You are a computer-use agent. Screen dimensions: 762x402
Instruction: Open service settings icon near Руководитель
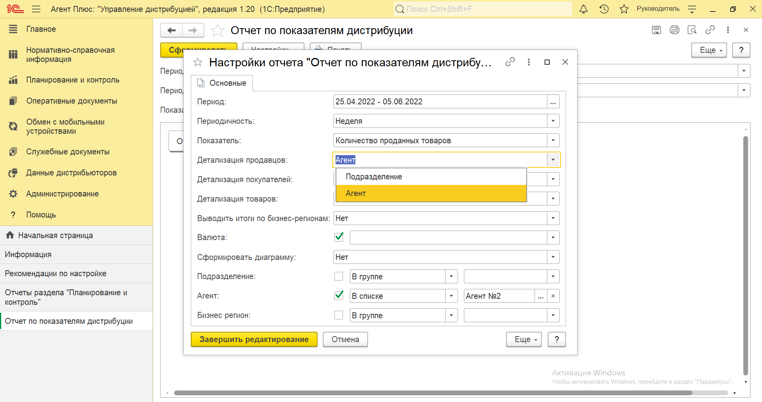(692, 9)
